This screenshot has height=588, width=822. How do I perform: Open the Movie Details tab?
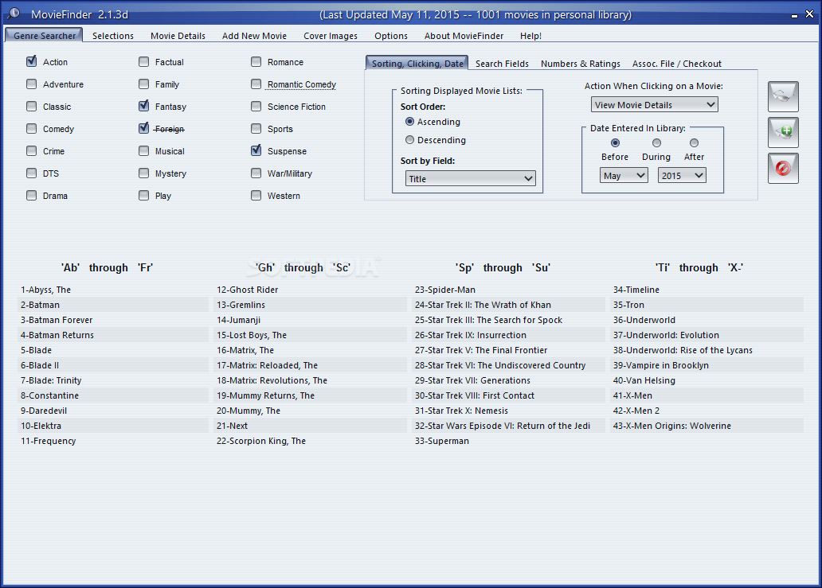[x=178, y=36]
